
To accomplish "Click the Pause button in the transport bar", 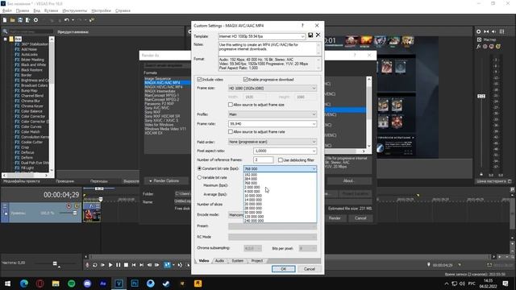I will coord(119,265).
